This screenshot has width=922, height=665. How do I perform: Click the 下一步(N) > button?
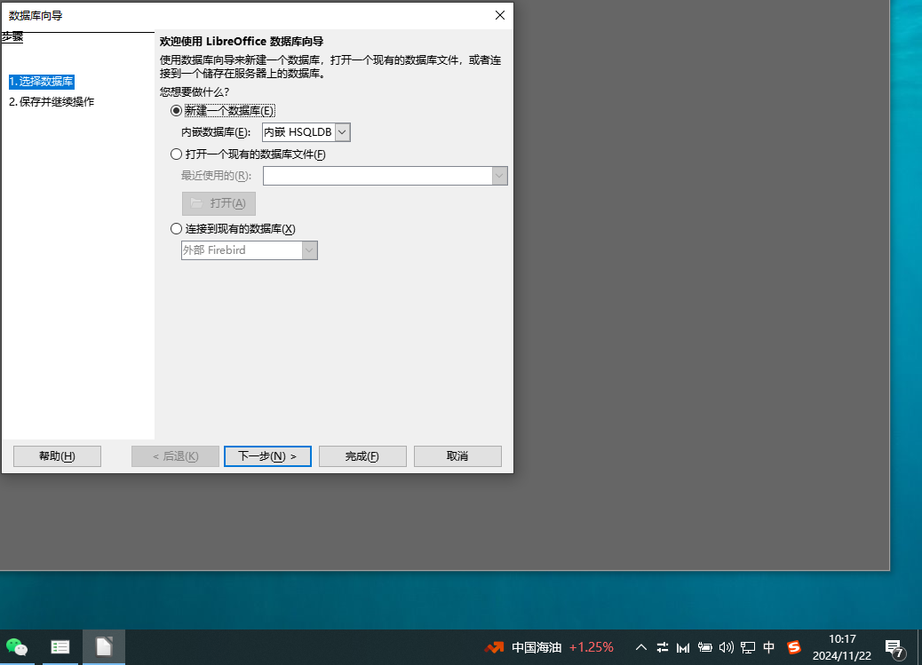tap(267, 456)
